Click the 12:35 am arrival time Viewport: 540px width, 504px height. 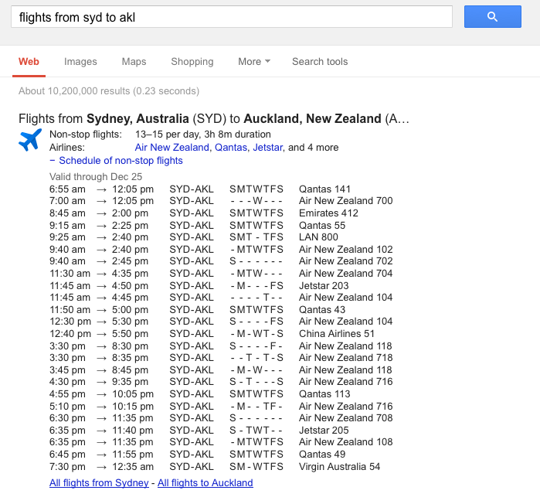point(133,467)
